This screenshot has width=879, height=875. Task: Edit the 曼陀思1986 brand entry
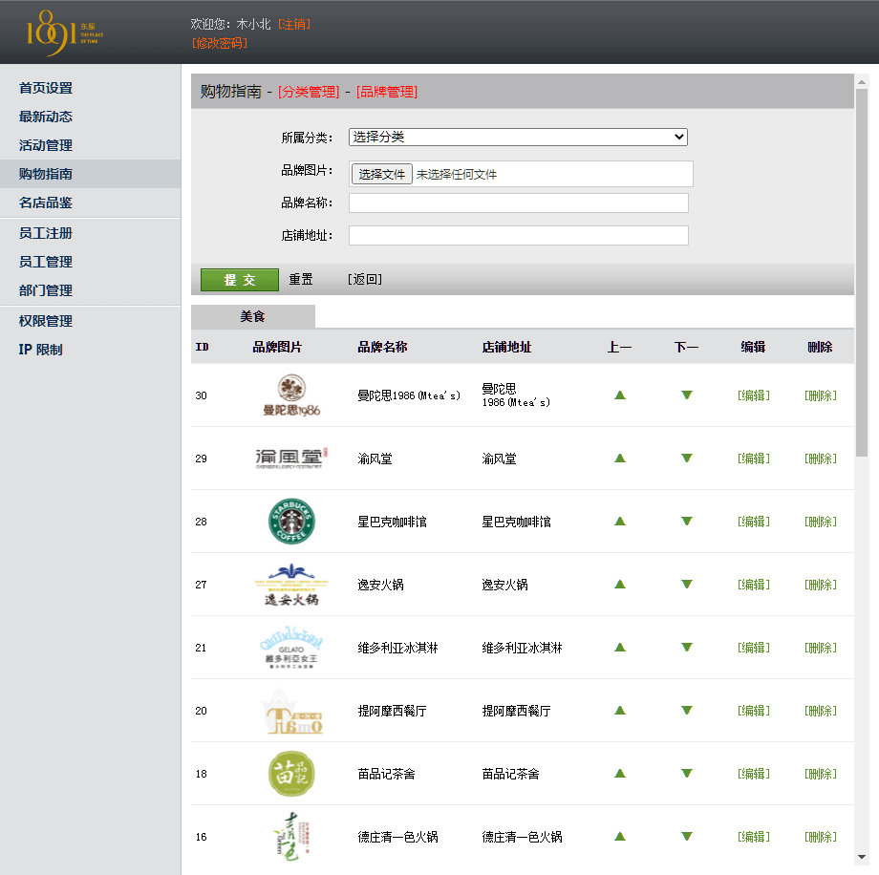(x=754, y=395)
